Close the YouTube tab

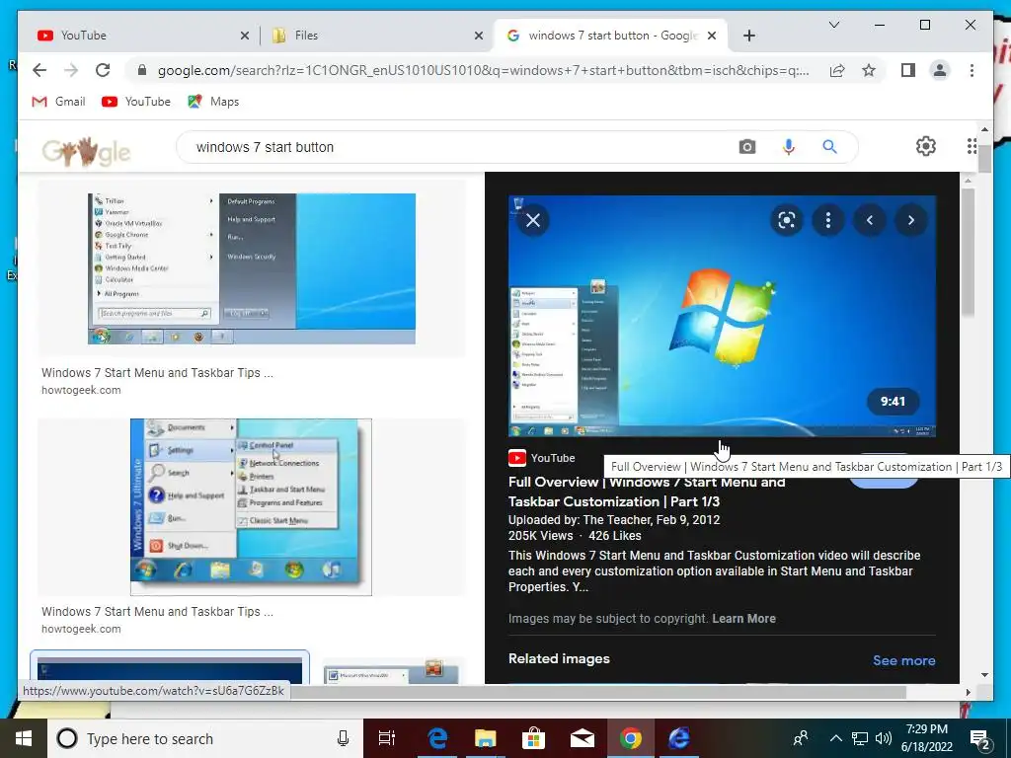coord(245,37)
